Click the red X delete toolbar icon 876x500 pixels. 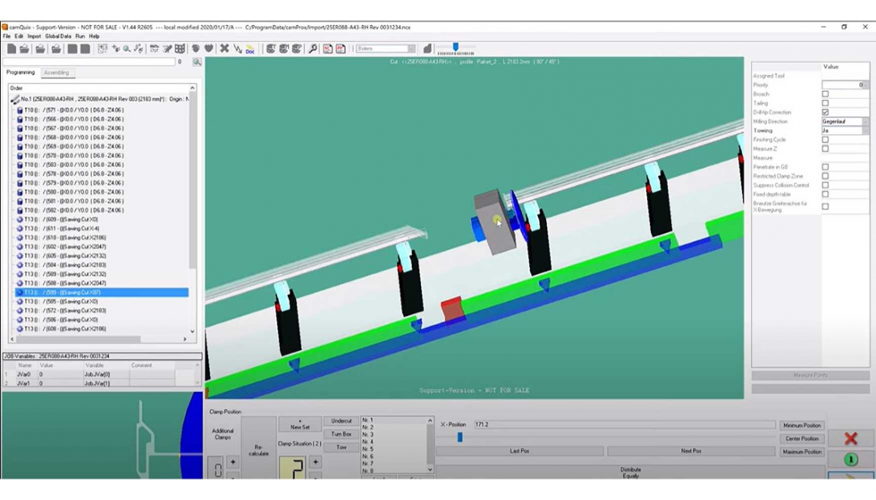(x=224, y=49)
